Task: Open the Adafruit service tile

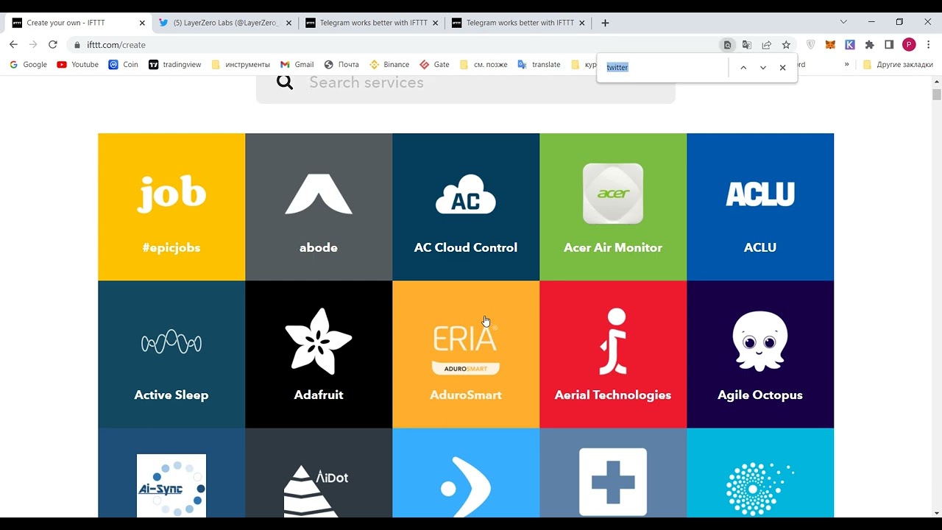Action: [319, 354]
